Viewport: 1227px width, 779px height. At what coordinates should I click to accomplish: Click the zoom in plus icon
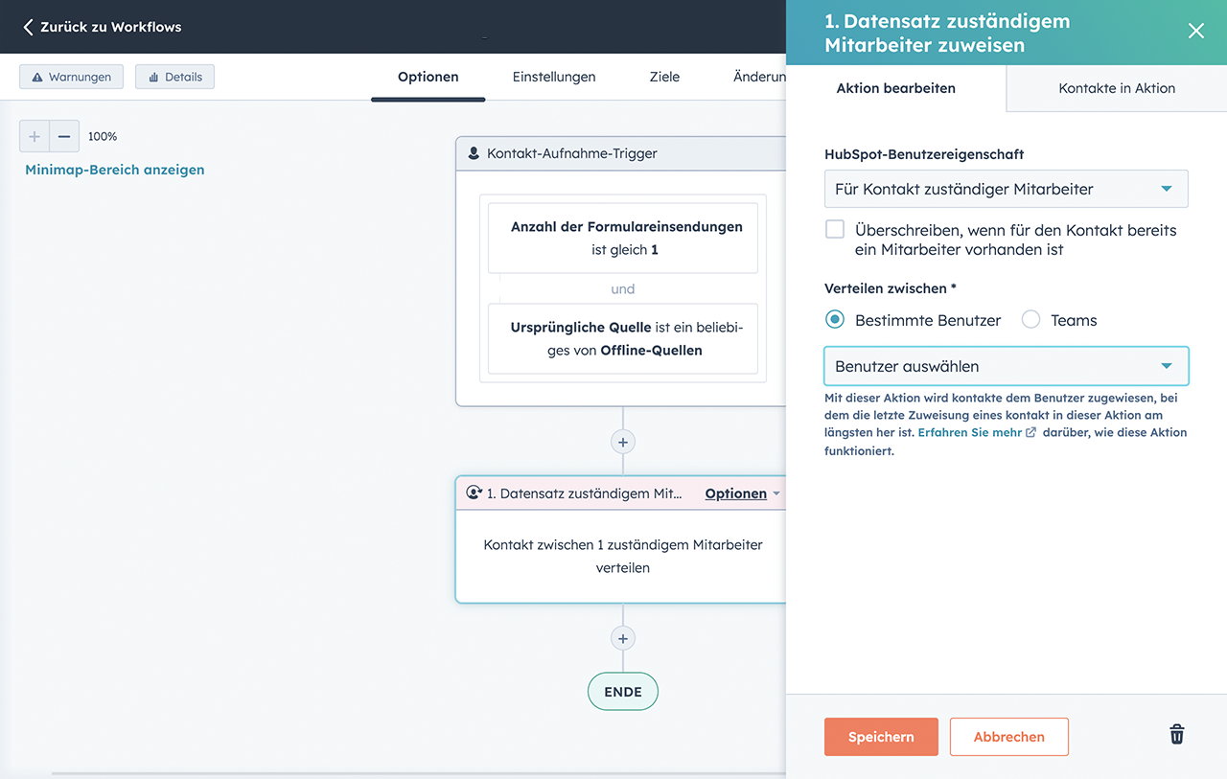click(35, 137)
